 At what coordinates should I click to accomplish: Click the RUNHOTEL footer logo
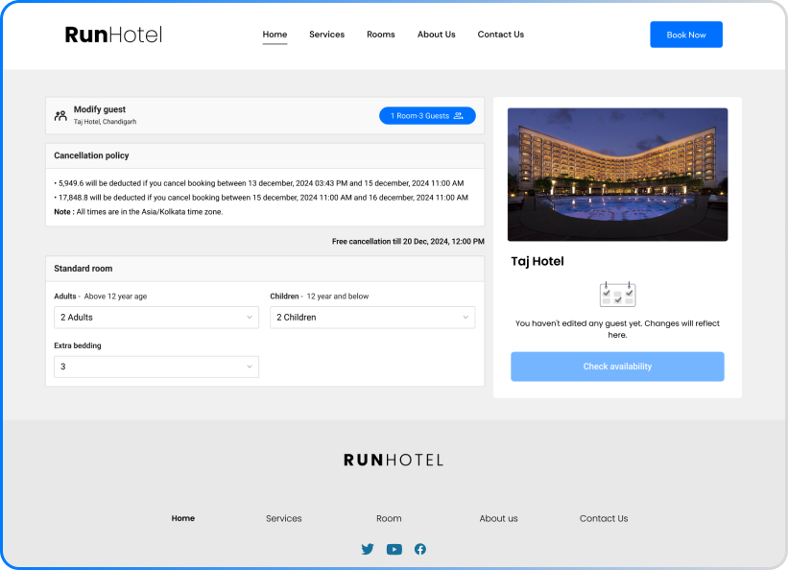[x=394, y=460]
